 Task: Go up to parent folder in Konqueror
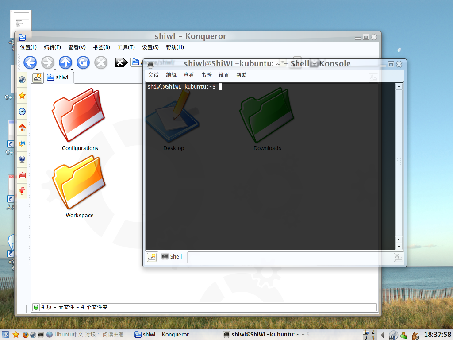point(65,62)
